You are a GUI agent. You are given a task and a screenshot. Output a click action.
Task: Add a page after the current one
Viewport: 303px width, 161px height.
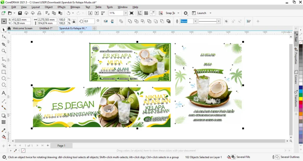click(48, 146)
